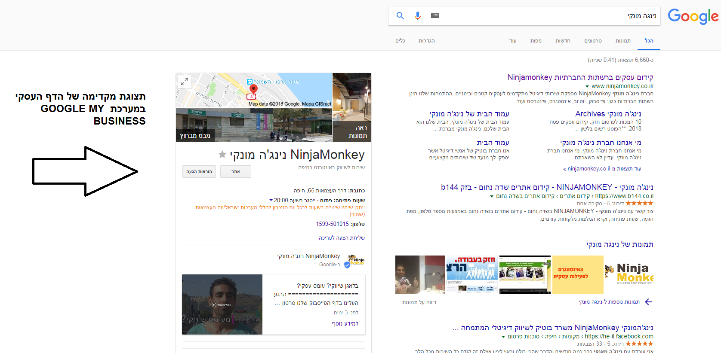Open the ראה תמונות photos thumbnail
Screen dimensions: 721x353
352,107
